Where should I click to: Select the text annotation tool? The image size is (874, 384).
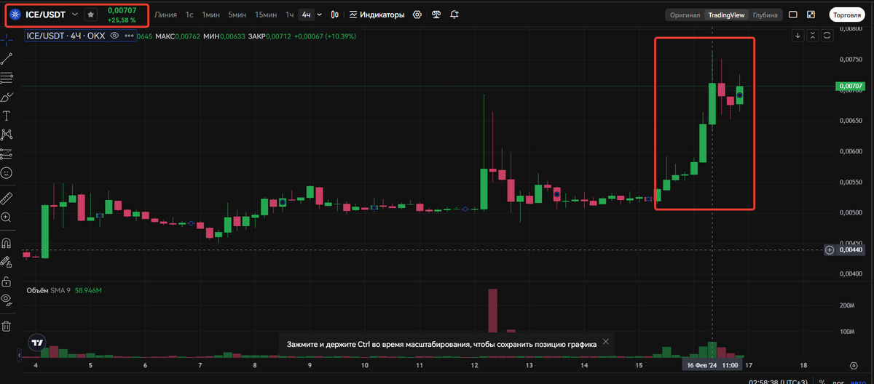7,116
